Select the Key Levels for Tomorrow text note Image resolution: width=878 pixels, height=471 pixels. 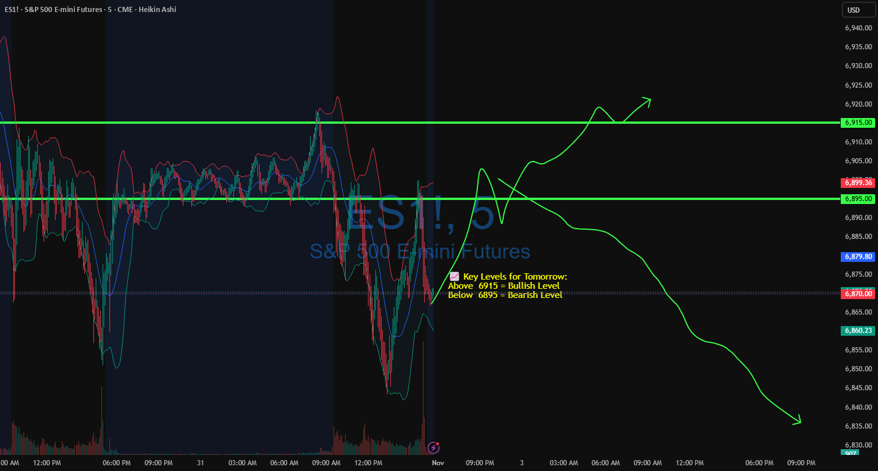508,285
